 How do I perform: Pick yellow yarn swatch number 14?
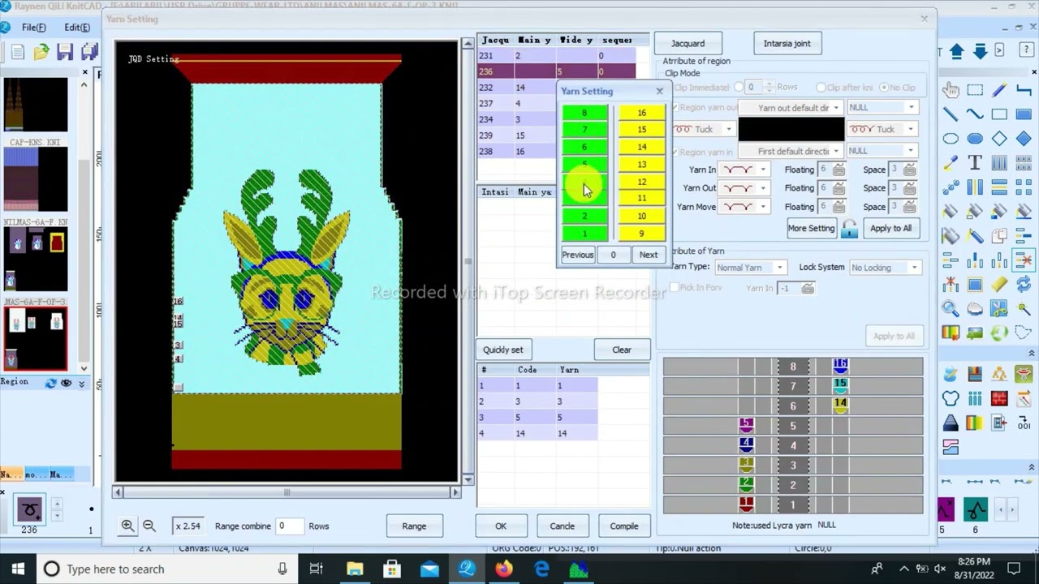coord(641,148)
